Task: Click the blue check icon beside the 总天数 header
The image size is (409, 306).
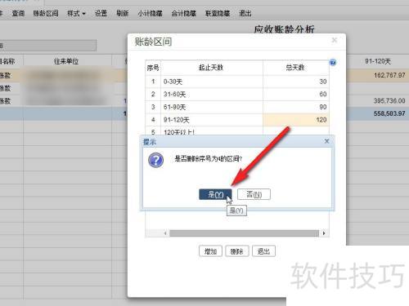Action: (333, 63)
